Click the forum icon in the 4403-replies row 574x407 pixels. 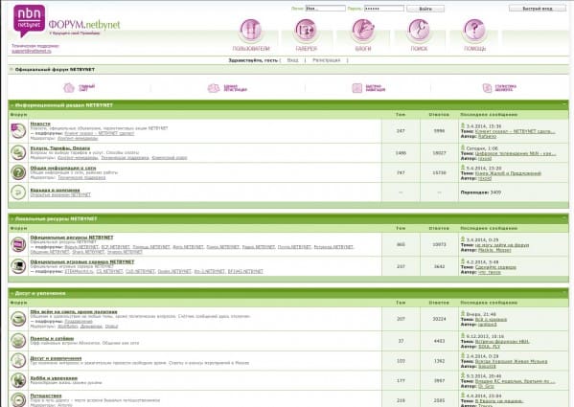pos(18,341)
